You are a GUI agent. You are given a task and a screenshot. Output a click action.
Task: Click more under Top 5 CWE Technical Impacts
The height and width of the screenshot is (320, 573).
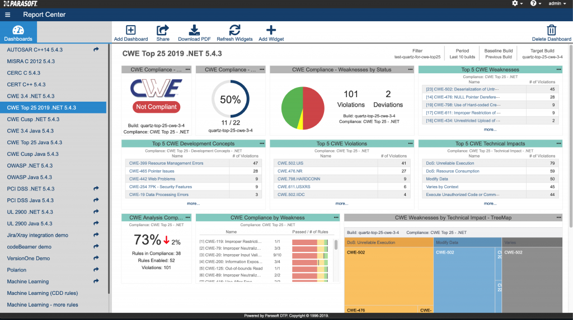tap(490, 204)
